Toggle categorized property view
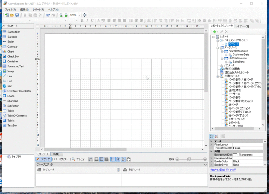Image resolution: width=269 pixels, height=194 pixels. click(212, 136)
